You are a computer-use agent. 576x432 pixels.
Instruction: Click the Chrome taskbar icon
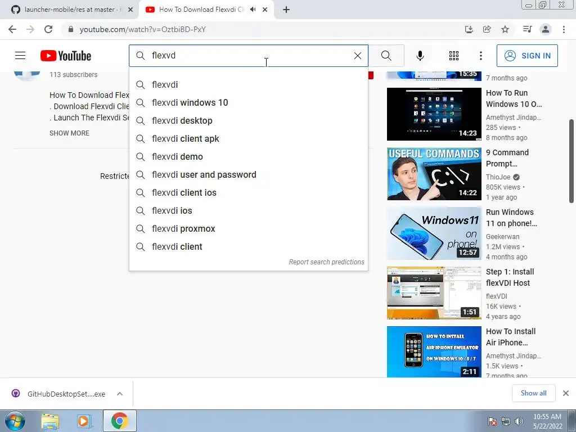[119, 421]
